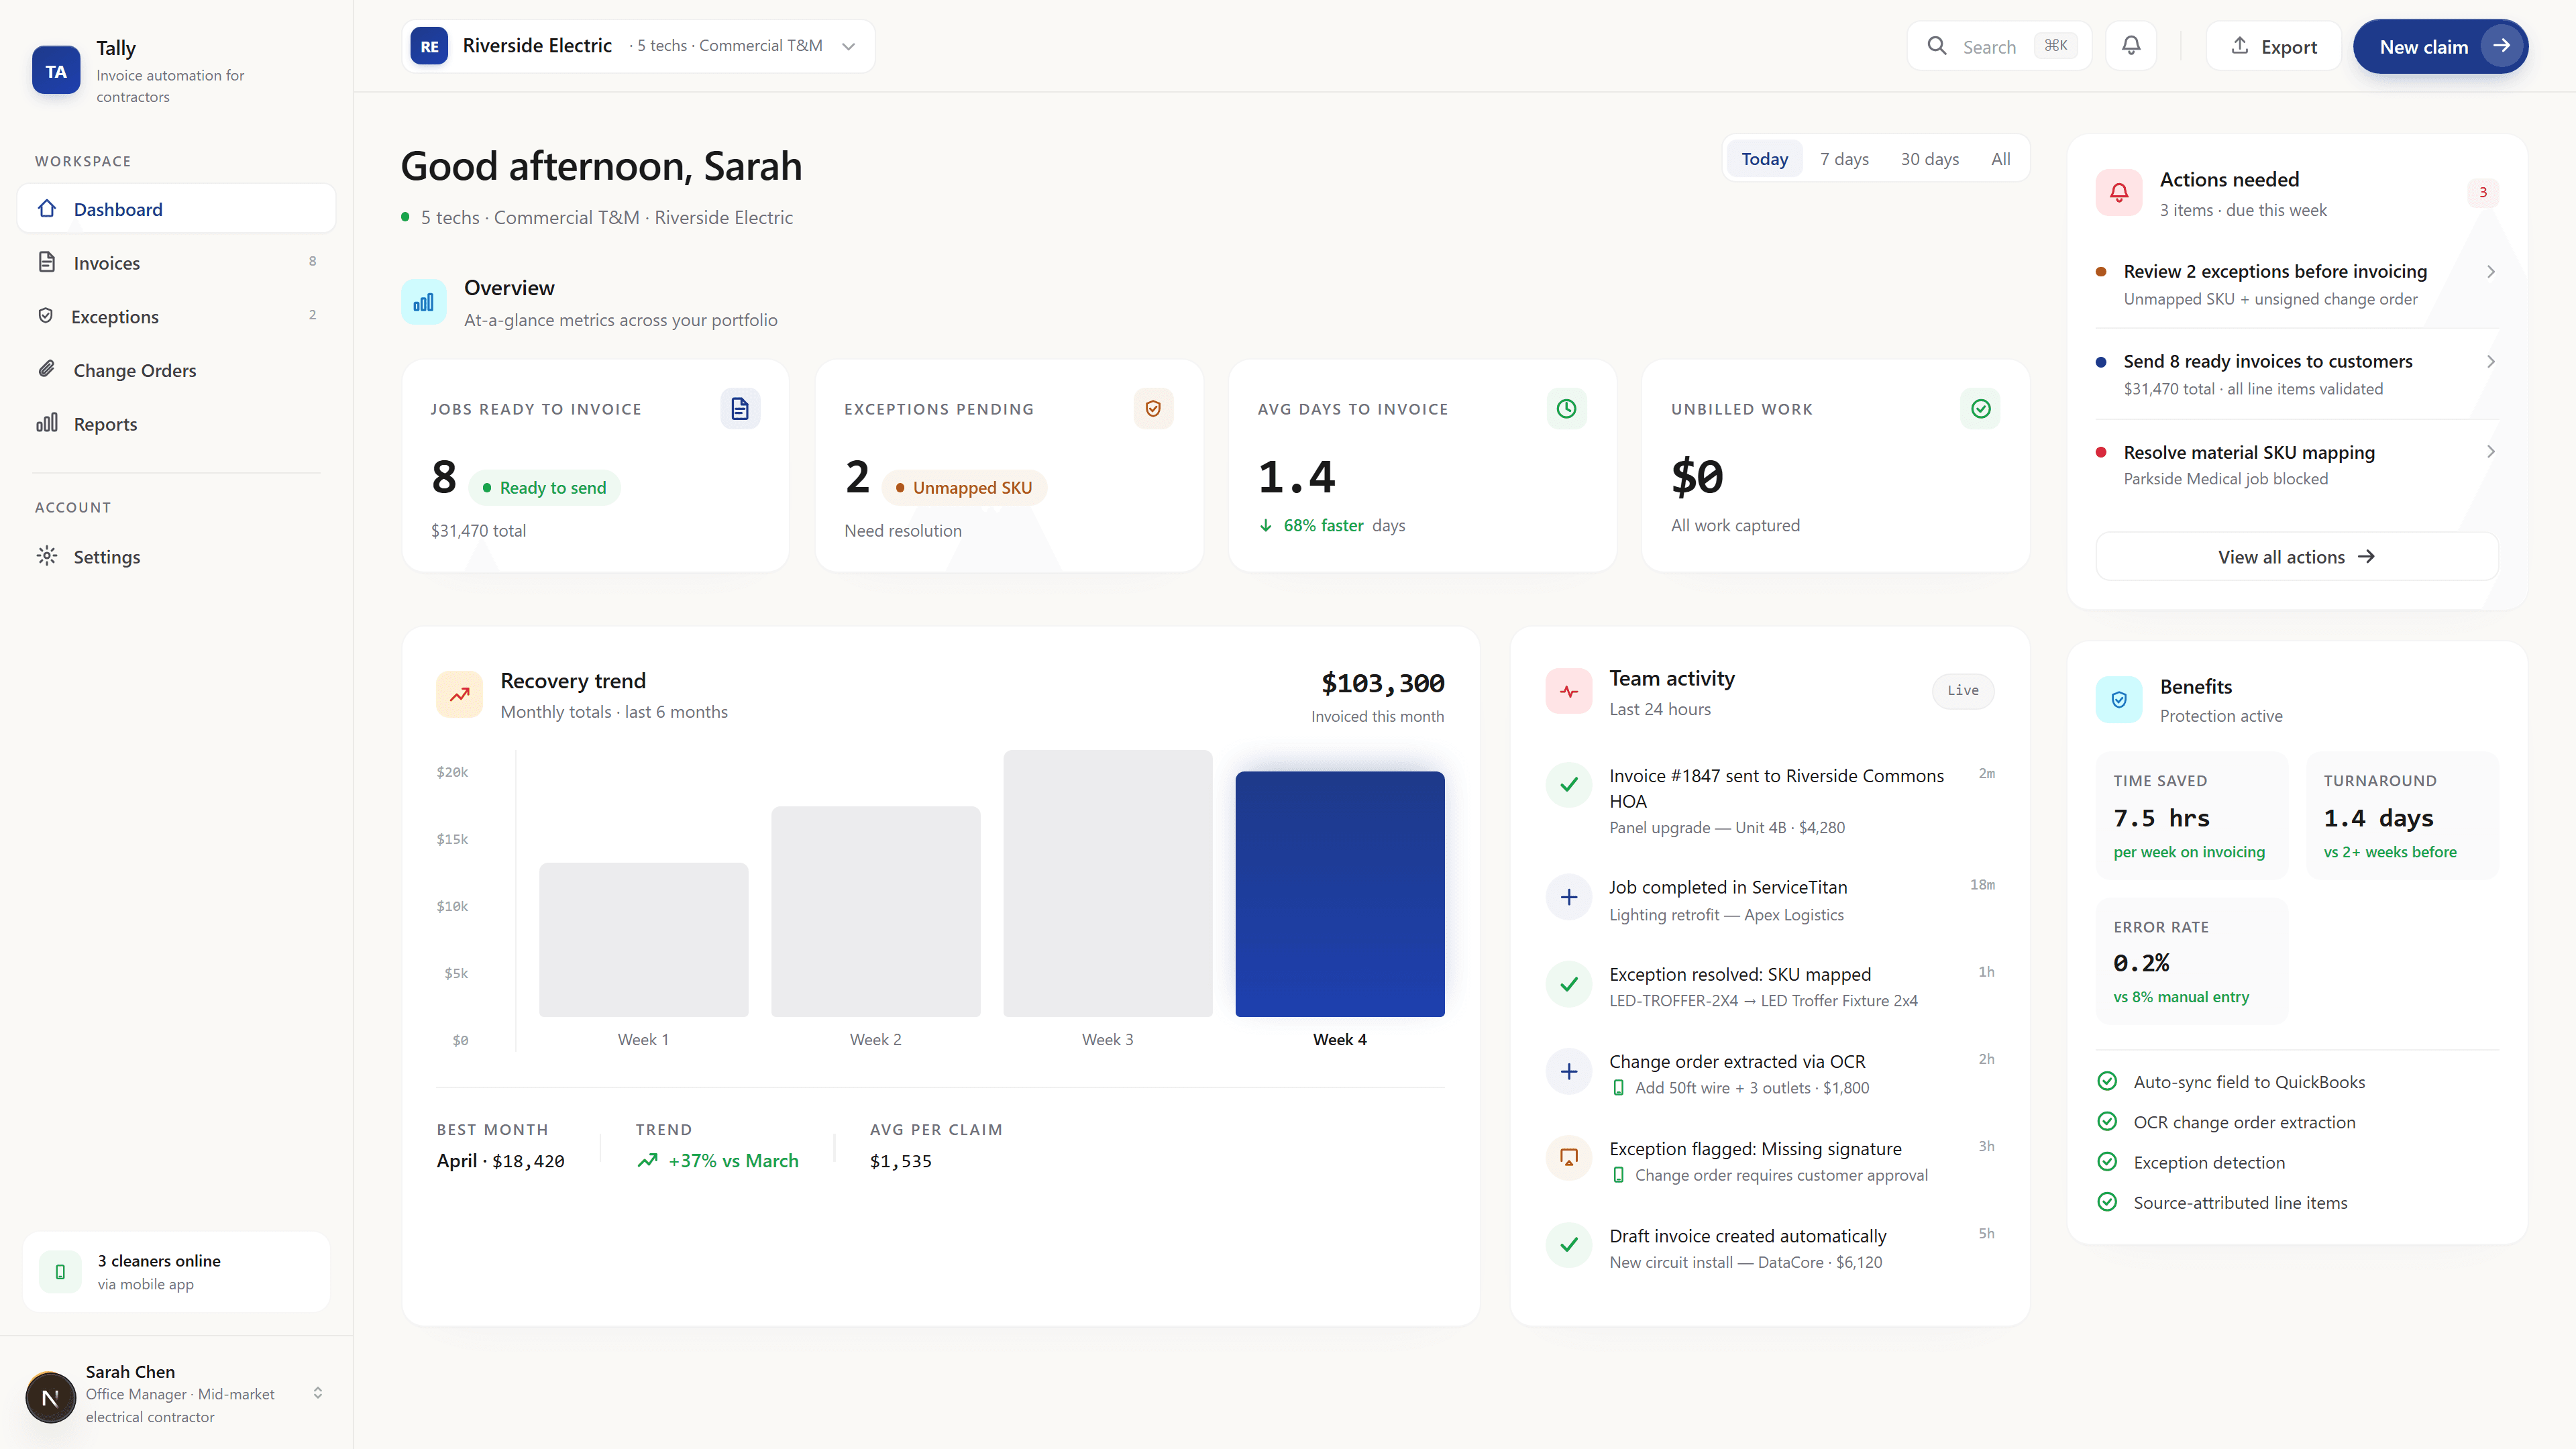The image size is (2576, 1449).
Task: Click the Sarah Chen avatar
Action: point(51,1397)
